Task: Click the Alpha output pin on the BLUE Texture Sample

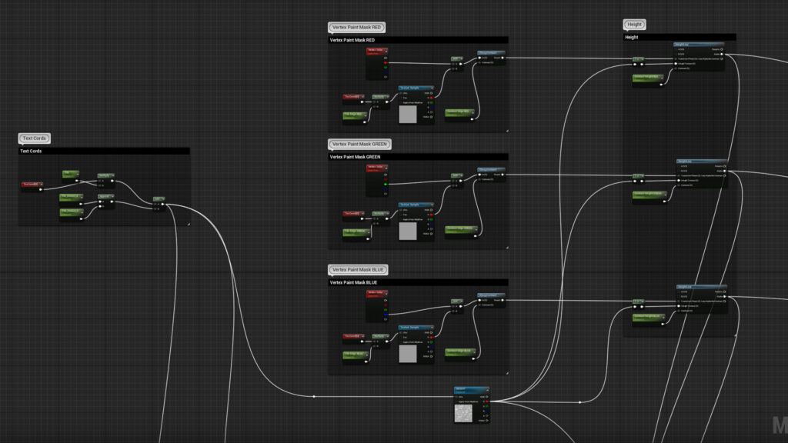Action: pos(430,351)
